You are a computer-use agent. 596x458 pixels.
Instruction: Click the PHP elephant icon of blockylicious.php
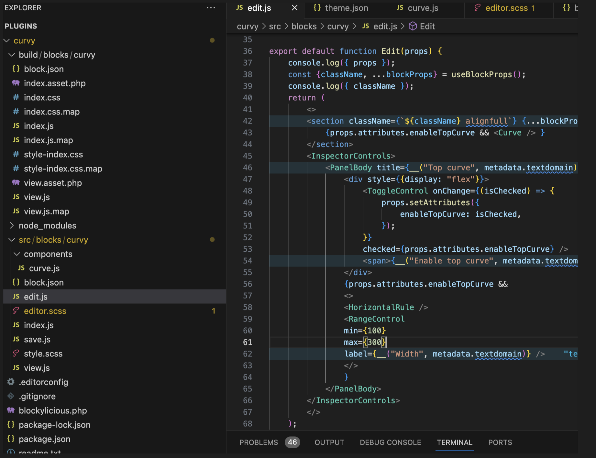coord(11,410)
